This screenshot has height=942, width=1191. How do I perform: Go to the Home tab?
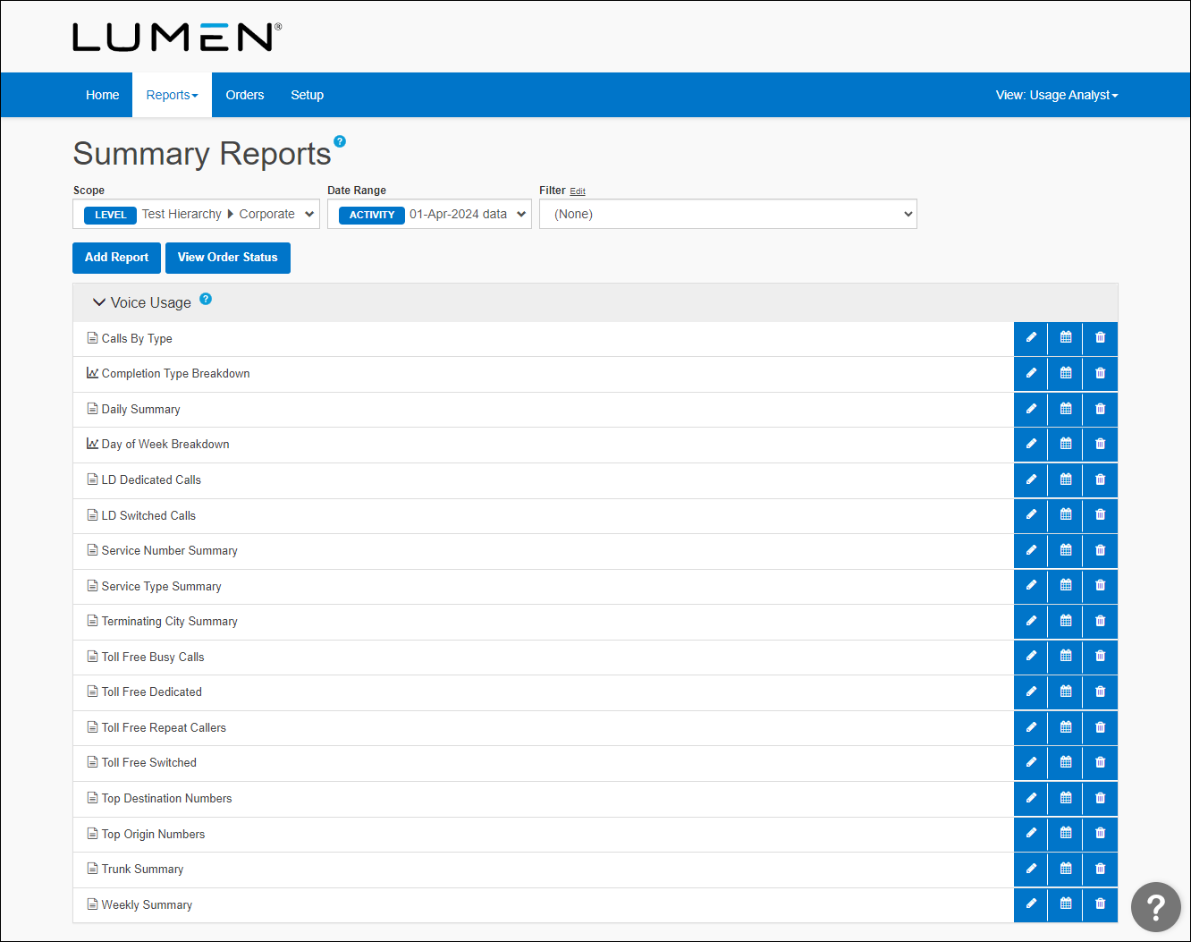point(103,95)
